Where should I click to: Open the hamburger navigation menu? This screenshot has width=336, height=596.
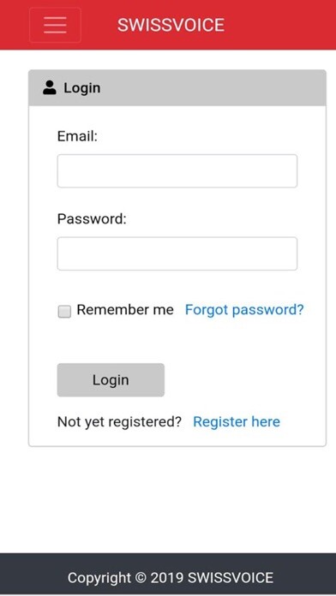[55, 25]
